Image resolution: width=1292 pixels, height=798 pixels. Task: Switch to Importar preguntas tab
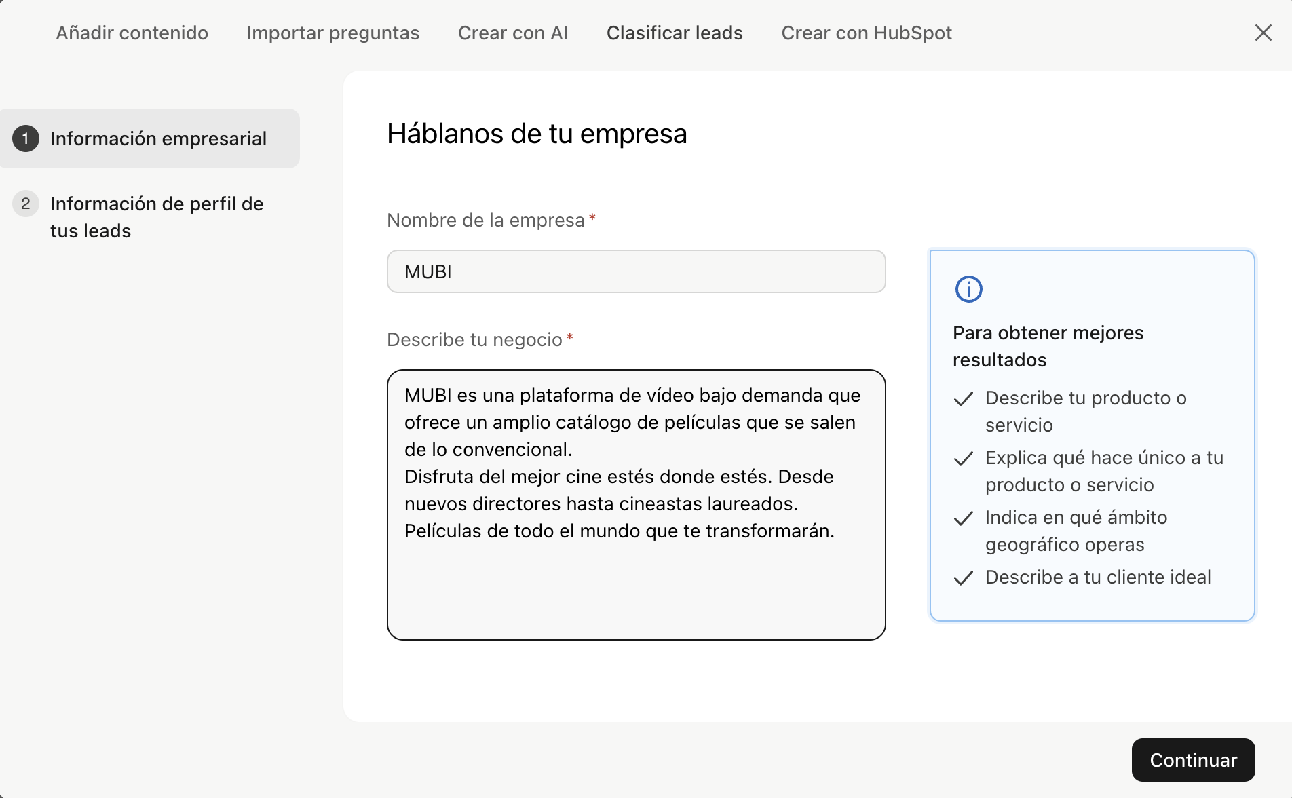tap(332, 33)
